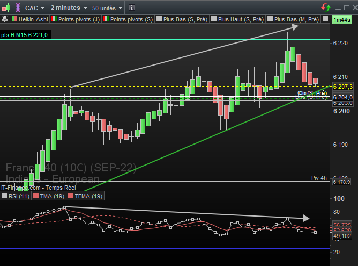Click the 6 178,9 pivot price tag
Viewport: 358px width, 266px height.
pyautogui.click(x=341, y=182)
